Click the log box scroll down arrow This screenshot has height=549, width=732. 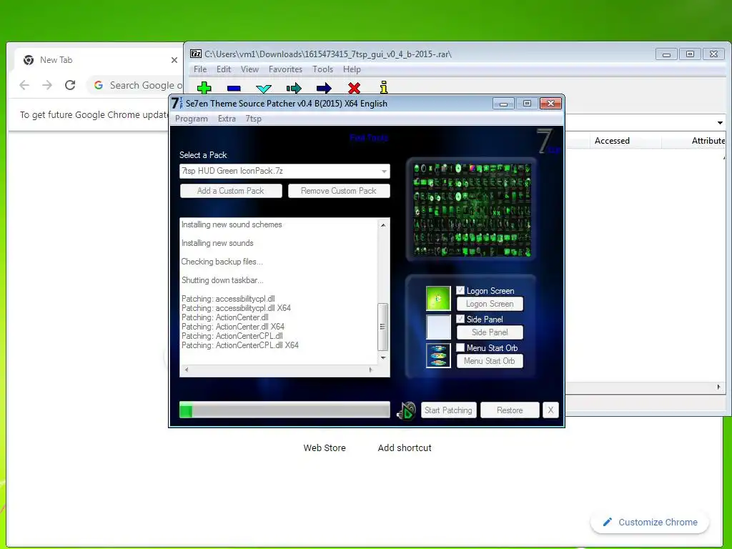pyautogui.click(x=383, y=358)
